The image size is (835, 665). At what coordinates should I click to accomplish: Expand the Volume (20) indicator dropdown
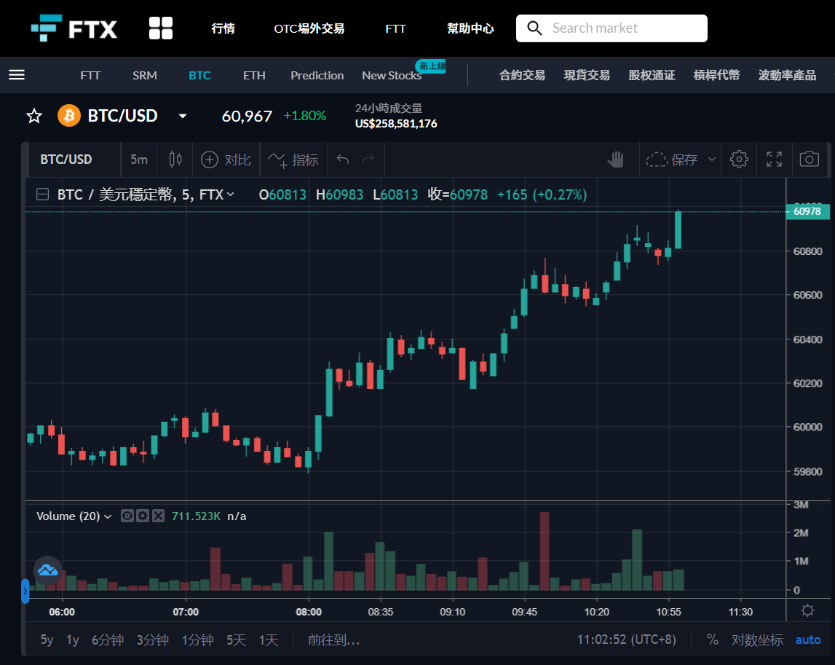(108, 516)
